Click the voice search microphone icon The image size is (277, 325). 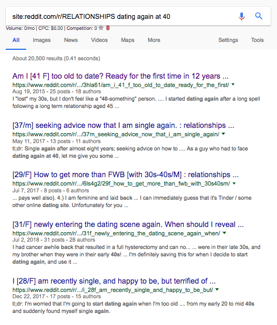pos(241,16)
